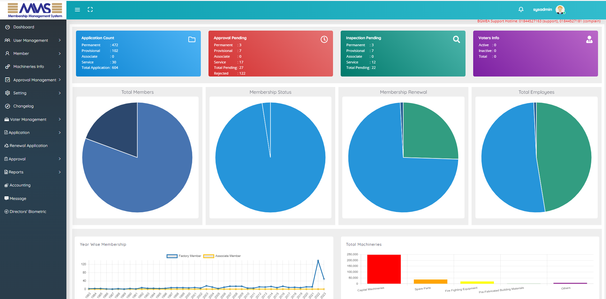Click the person icon in Voters Info card
Image resolution: width=606 pixels, height=299 pixels.
[x=589, y=40]
